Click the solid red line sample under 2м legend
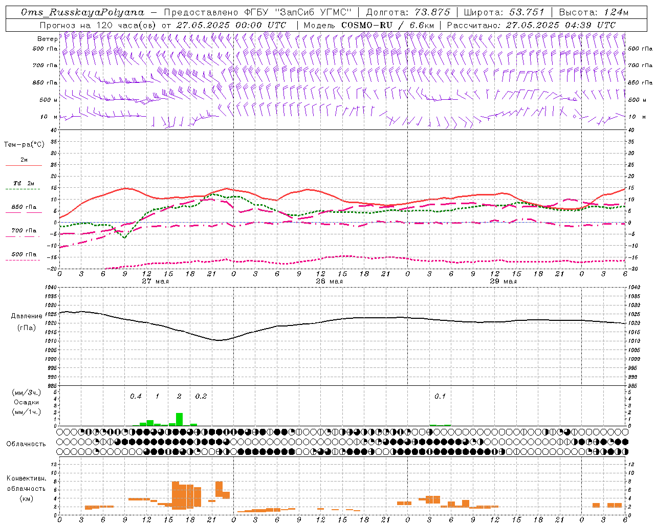The width and height of the screenshot is (655, 524). pyautogui.click(x=24, y=166)
